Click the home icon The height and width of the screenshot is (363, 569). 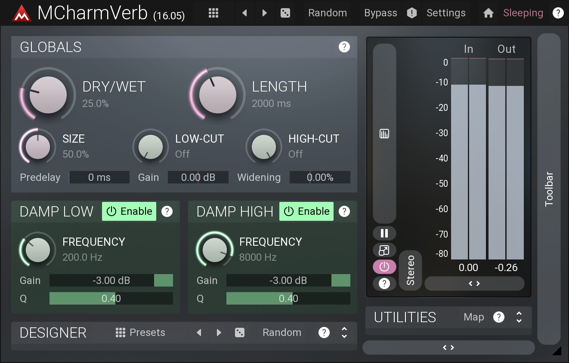pyautogui.click(x=488, y=13)
